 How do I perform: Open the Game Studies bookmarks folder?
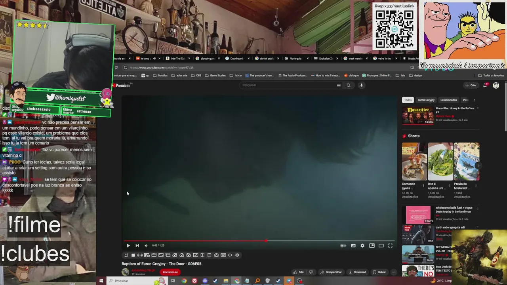[215, 76]
